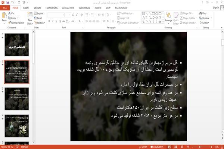Toggle Underline formatting

(x=56, y=21)
